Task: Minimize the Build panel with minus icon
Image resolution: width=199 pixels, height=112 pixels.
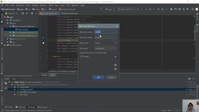Action: (193, 79)
